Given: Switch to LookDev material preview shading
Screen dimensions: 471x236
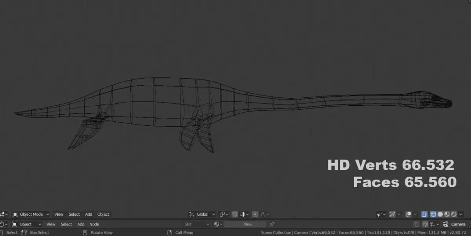Looking at the screenshot, I should tap(447, 214).
